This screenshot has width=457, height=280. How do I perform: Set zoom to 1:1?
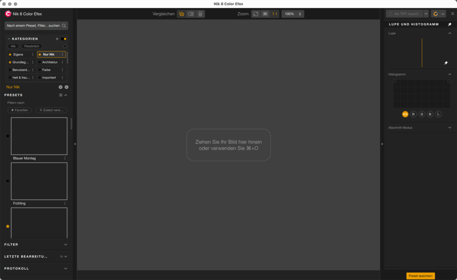pos(274,14)
